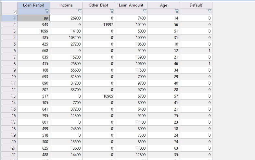The height and width of the screenshot is (160, 255).
Task: Open the Income column filter icon
Action: [x=79, y=11]
